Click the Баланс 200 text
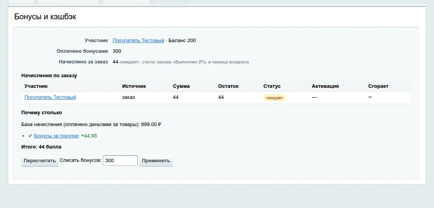Screen dimensions: 434x208 tap(182, 41)
